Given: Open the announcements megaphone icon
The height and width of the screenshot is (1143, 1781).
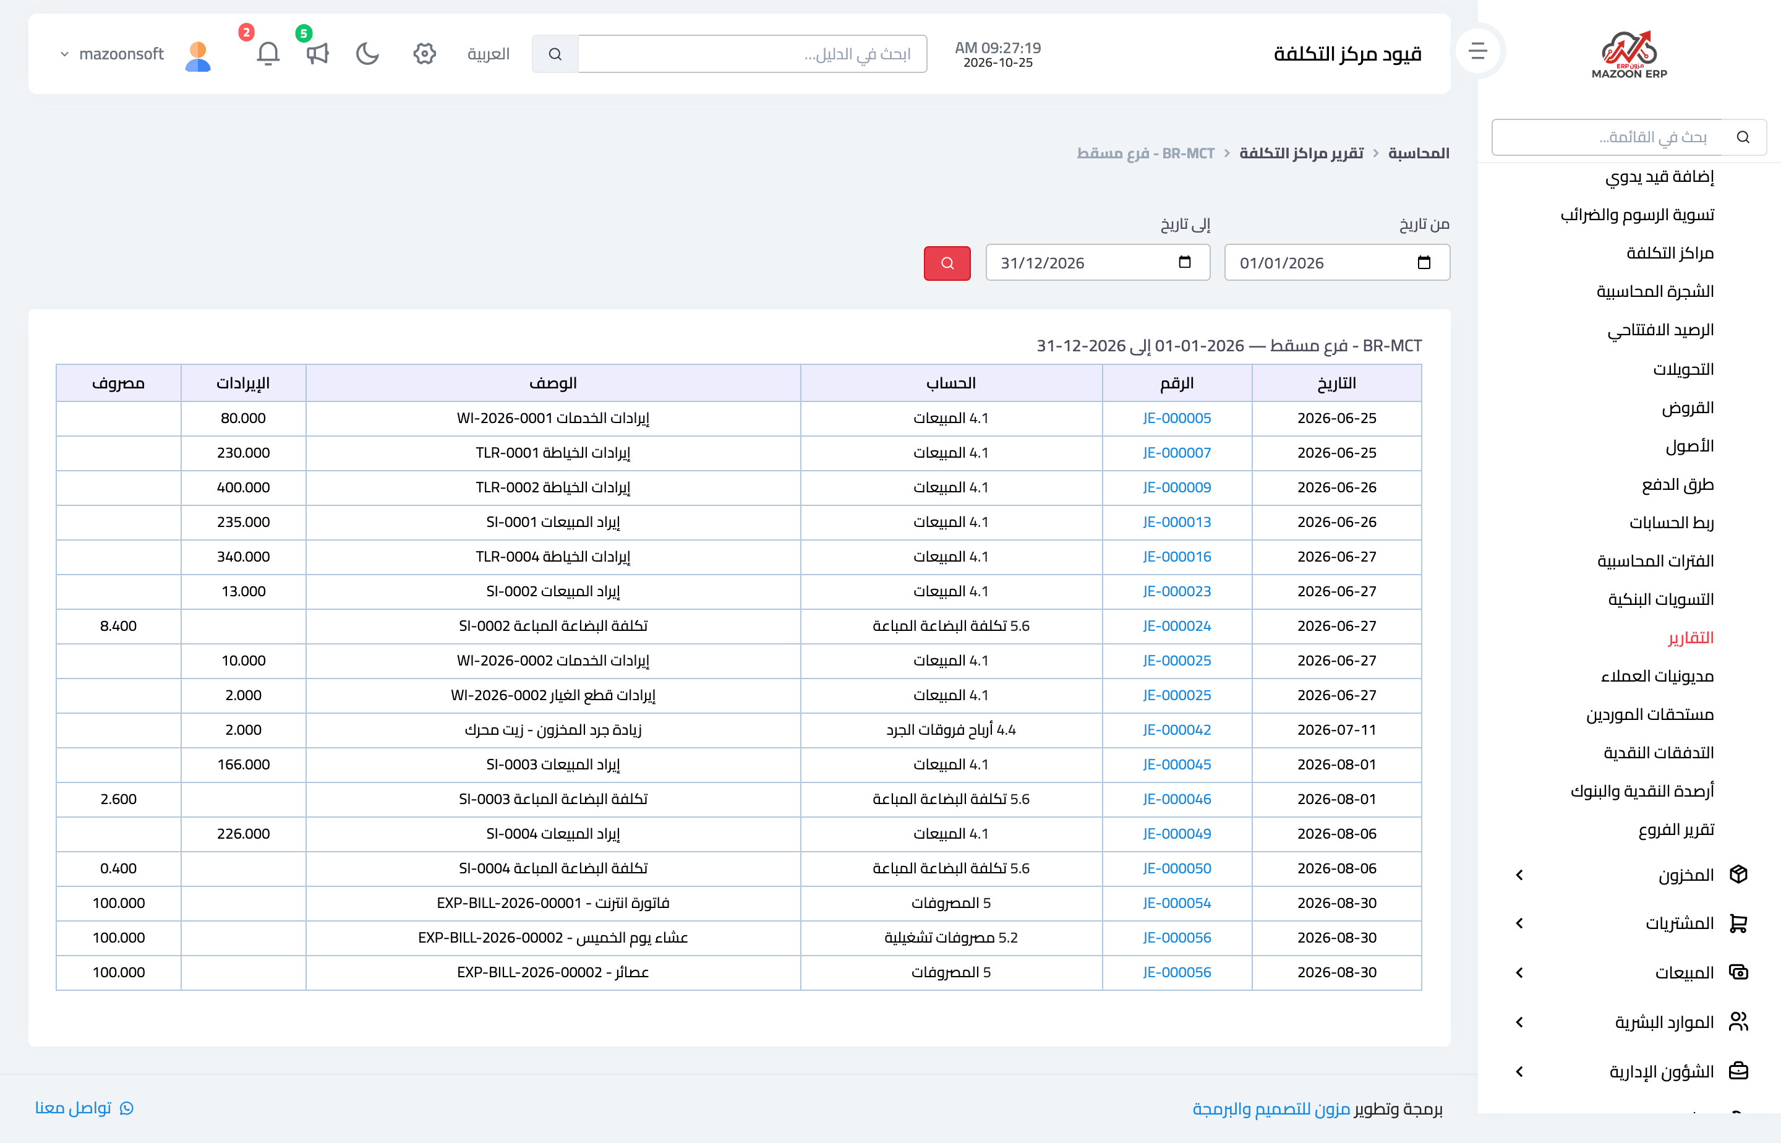Looking at the screenshot, I should pyautogui.click(x=318, y=53).
